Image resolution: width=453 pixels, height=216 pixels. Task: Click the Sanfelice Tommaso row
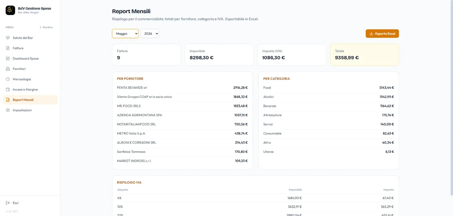(182, 152)
